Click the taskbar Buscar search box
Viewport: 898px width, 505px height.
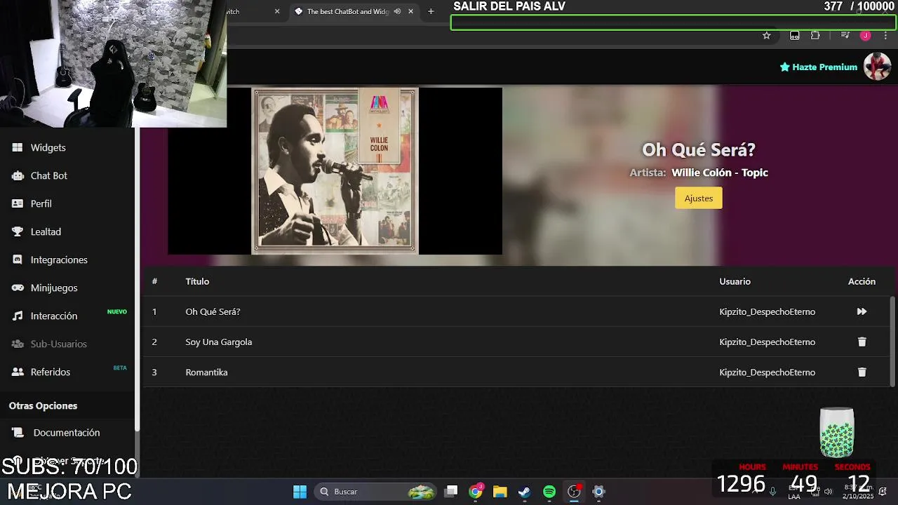pyautogui.click(x=375, y=492)
